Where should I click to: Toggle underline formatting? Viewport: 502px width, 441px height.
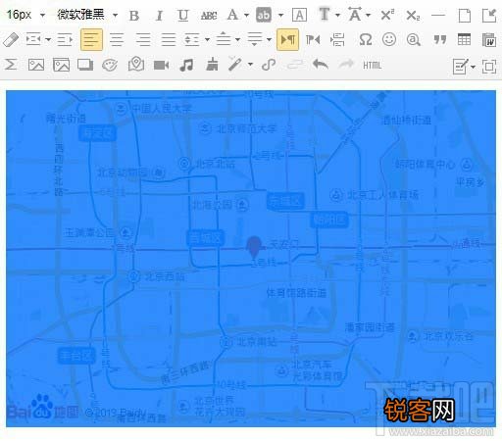pos(183,16)
